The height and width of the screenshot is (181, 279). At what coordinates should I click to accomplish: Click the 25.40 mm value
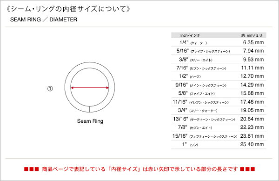252,144
